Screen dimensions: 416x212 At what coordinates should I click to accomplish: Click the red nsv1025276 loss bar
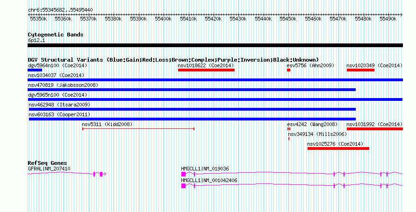tap(338, 148)
